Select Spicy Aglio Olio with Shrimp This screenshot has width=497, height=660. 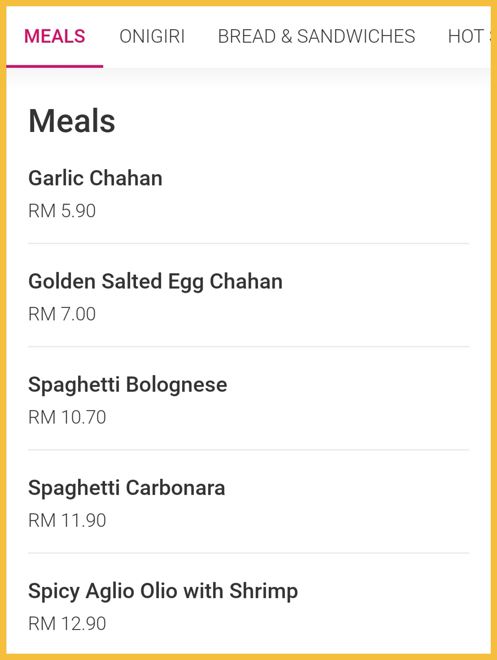point(163,591)
